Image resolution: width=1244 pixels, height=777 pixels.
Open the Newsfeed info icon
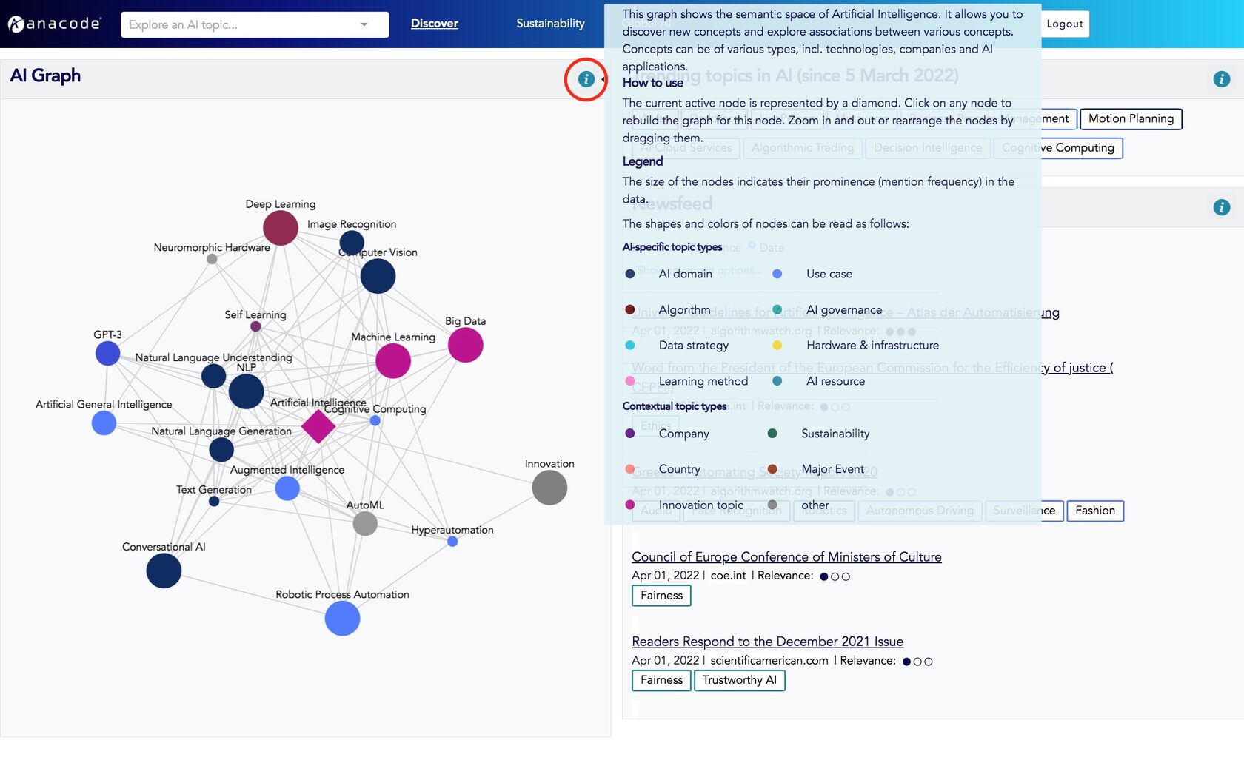pos(1222,207)
